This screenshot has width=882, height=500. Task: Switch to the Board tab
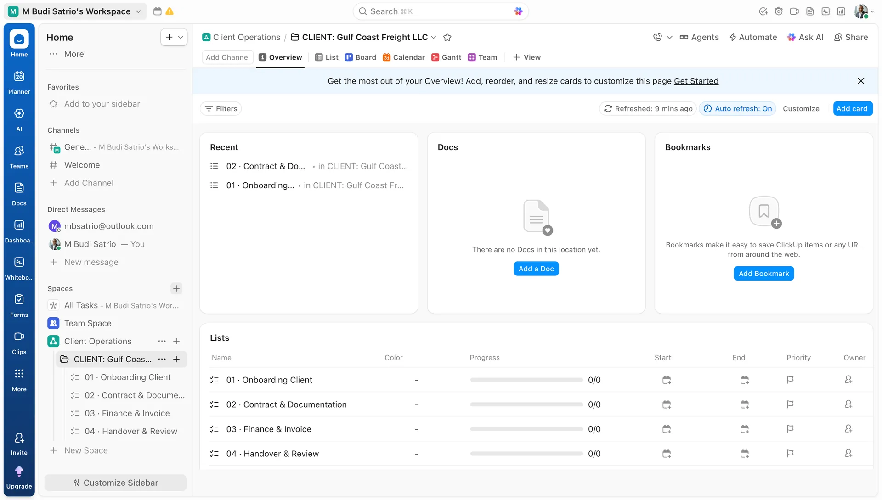point(361,57)
